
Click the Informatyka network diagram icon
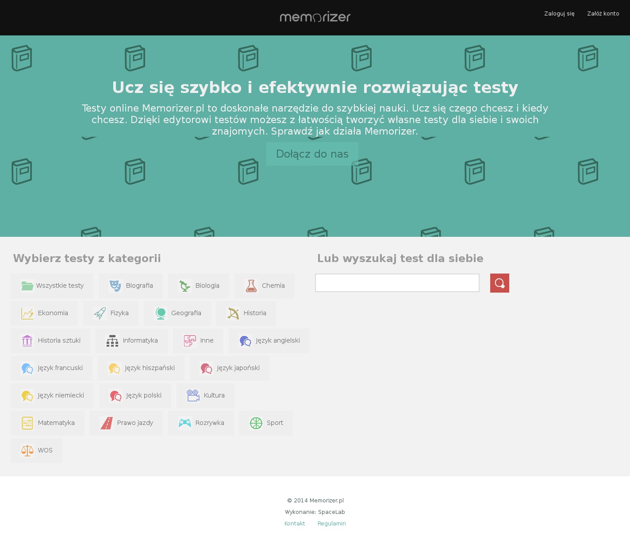tap(112, 341)
